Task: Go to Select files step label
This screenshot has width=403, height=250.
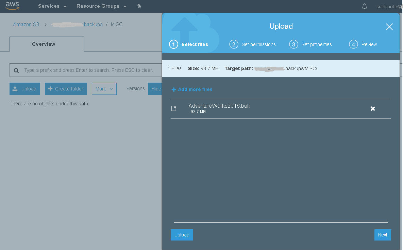Action: (195, 44)
